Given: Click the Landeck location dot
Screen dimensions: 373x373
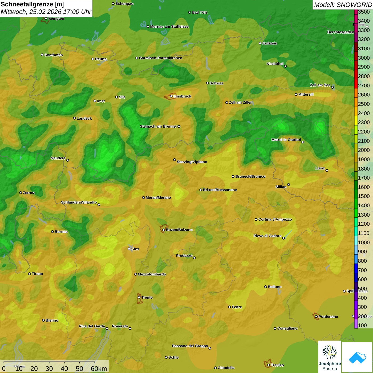Looking at the screenshot, I should pos(74,118).
